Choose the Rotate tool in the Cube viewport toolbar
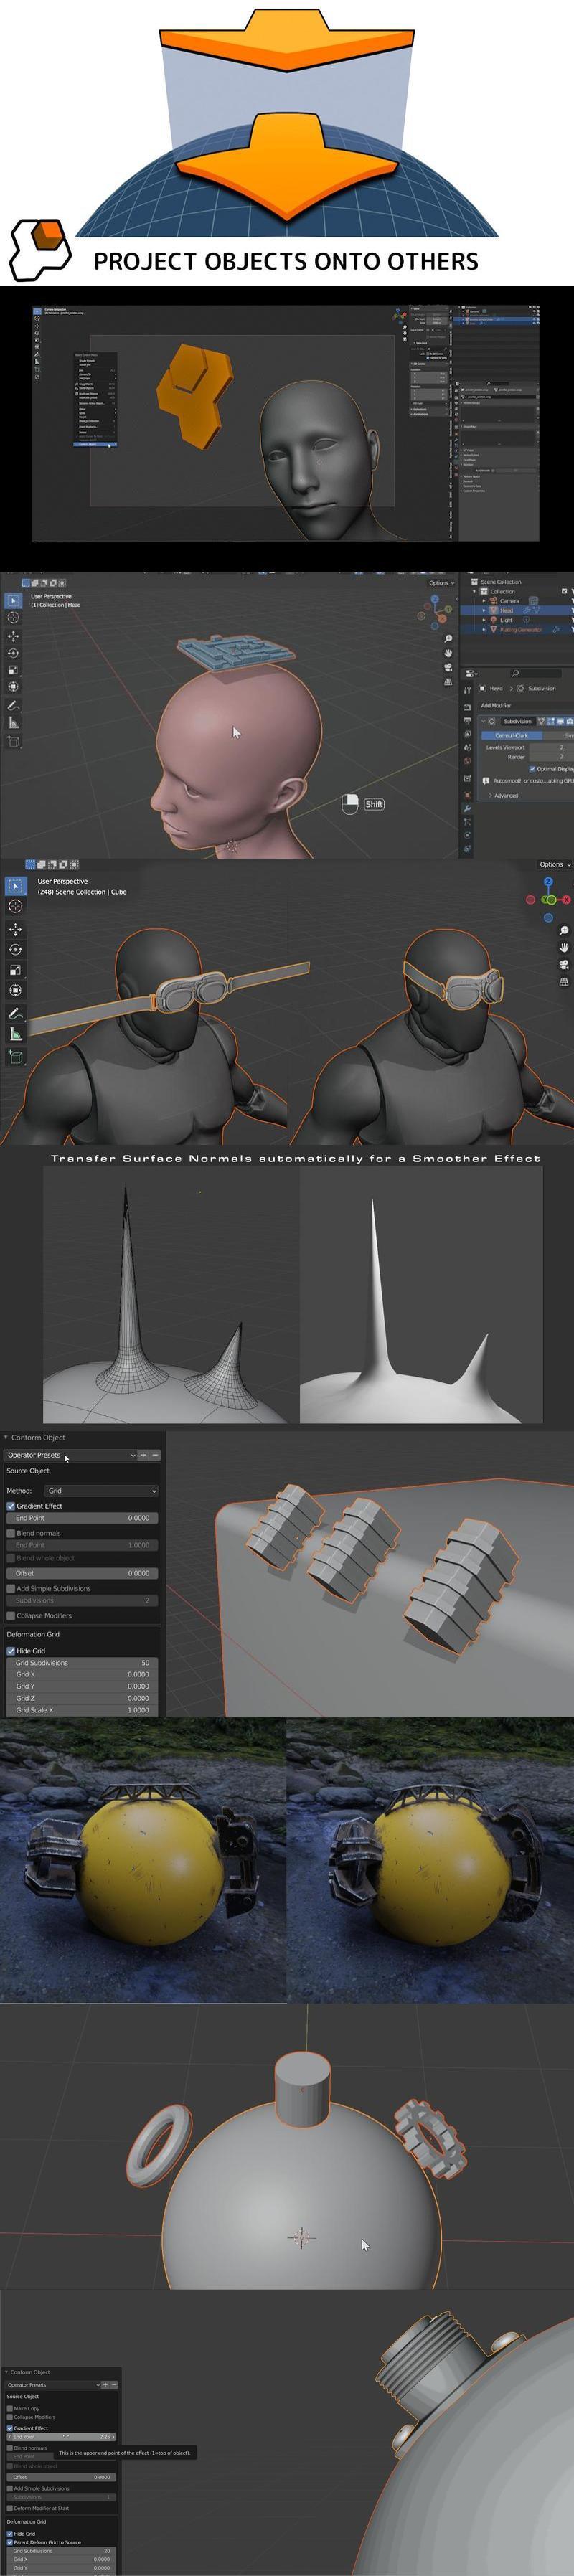 pos(15,949)
